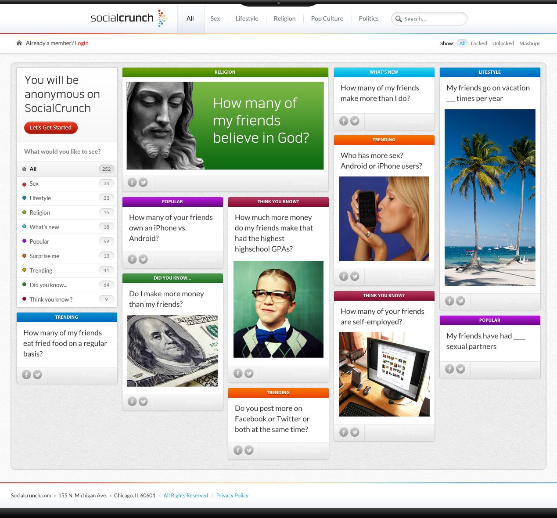
Task: Set the Show filter to Mashups
Action: click(x=530, y=43)
